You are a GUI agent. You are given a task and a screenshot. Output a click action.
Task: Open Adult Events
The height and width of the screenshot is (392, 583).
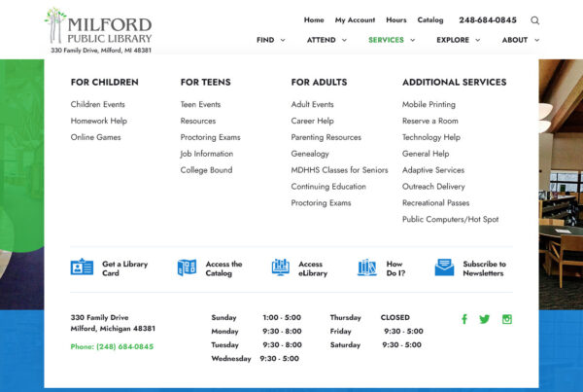click(x=312, y=104)
